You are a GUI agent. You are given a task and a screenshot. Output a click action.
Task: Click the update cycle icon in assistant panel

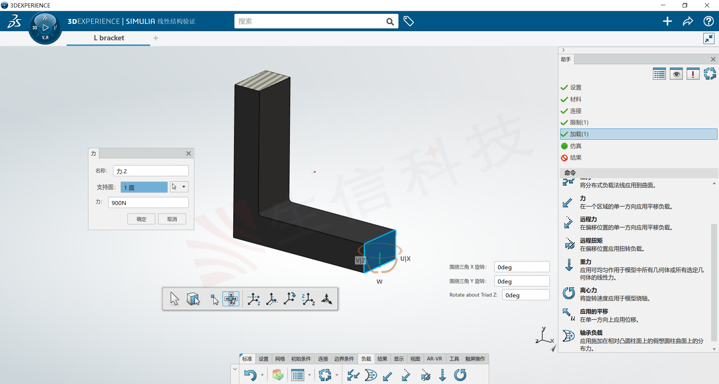[x=710, y=74]
